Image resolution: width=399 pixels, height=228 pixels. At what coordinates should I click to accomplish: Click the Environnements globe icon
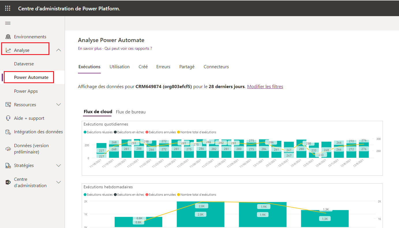click(8, 37)
